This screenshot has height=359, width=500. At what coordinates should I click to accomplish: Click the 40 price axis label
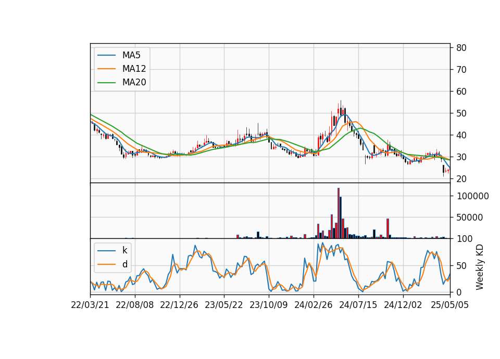coord(461,135)
